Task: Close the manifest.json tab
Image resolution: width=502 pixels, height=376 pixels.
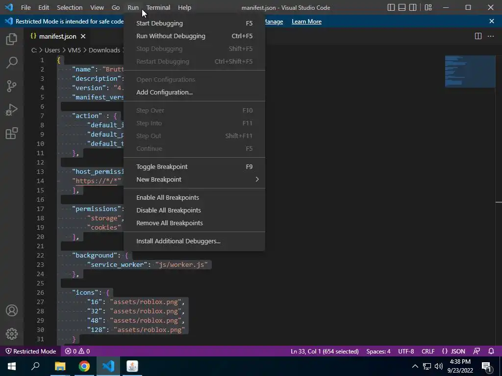Action: pyautogui.click(x=83, y=36)
